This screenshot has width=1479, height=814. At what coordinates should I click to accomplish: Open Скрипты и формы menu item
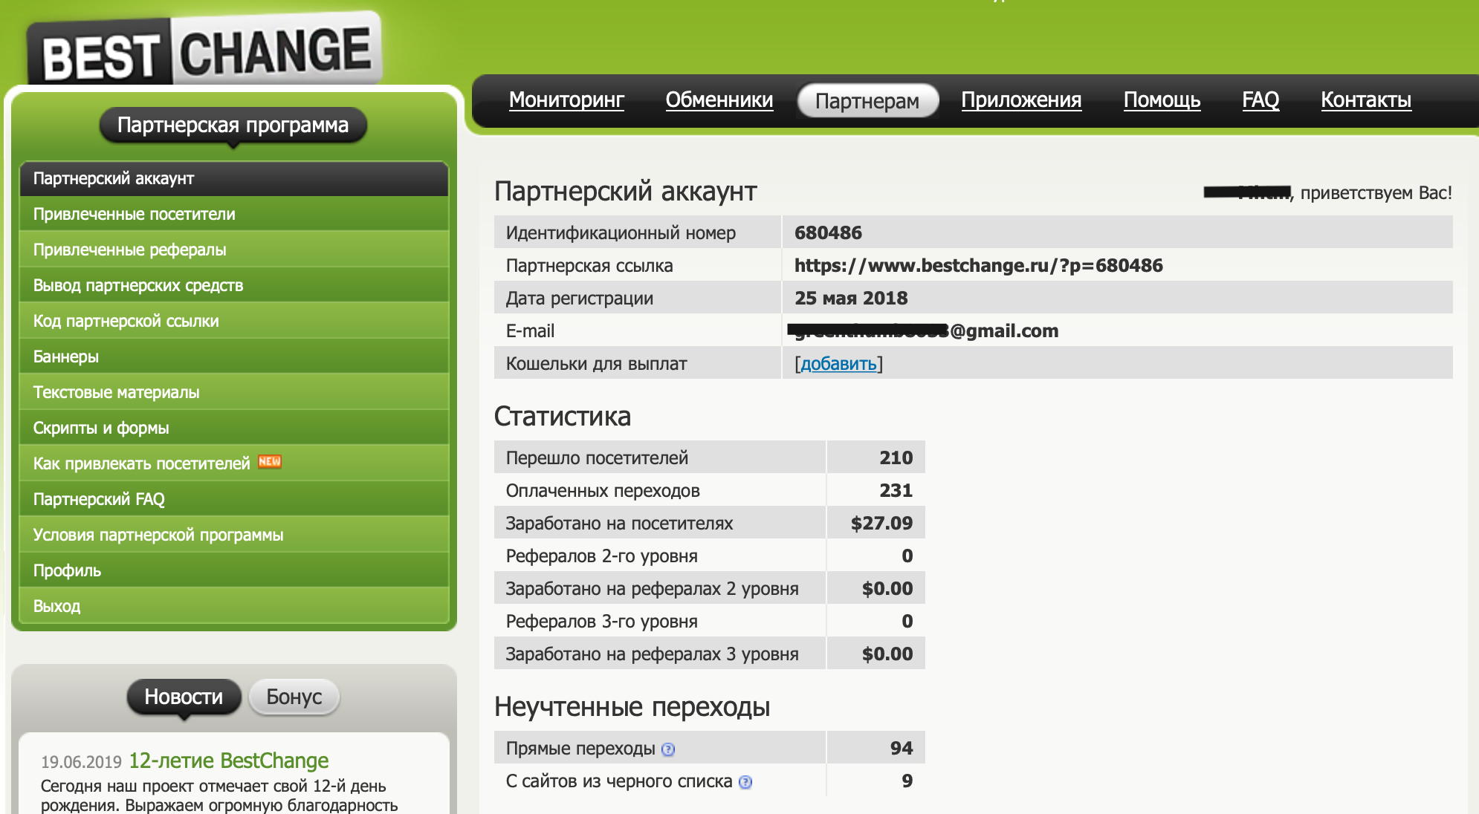pyautogui.click(x=101, y=428)
